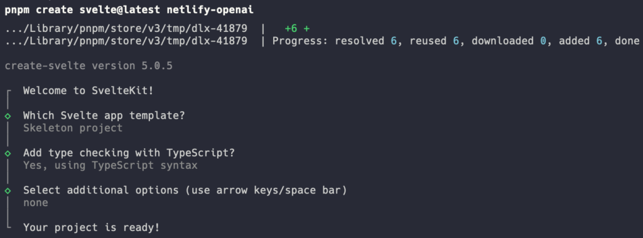Image resolution: width=643 pixels, height=238 pixels.
Task: Click the Select additional options prompt text
Action: [185, 190]
